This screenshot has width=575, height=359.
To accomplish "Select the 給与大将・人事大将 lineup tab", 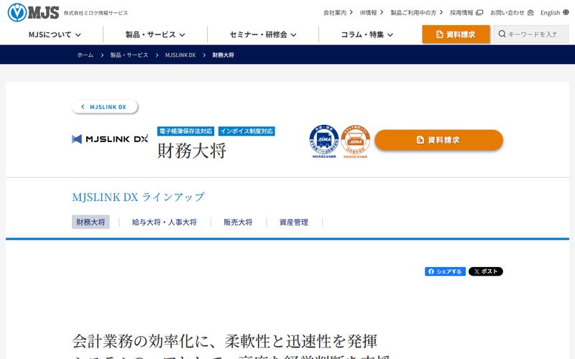I will tap(165, 222).
